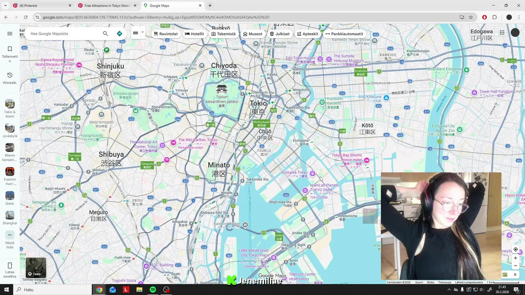Click the teamLab Planets TOKYO DMM marker

(x=305, y=191)
